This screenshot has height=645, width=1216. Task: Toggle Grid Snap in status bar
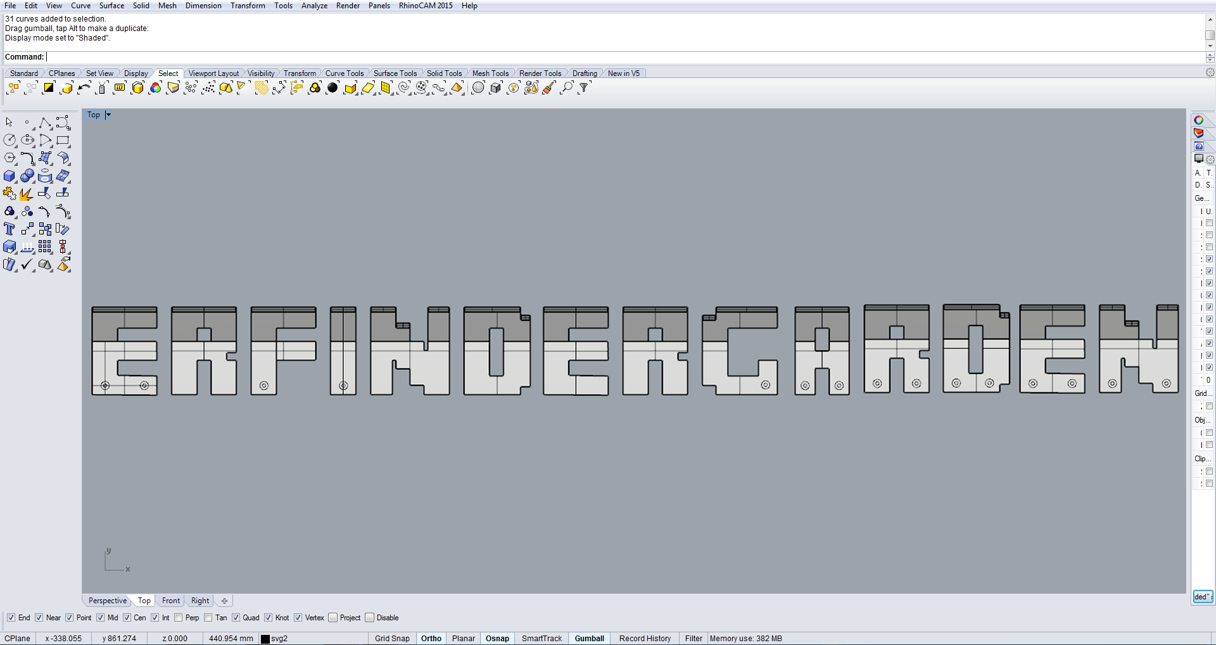coord(392,639)
